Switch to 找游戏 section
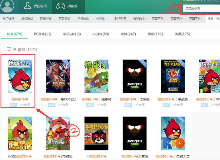This screenshot has height=160, width=220. 67,6
